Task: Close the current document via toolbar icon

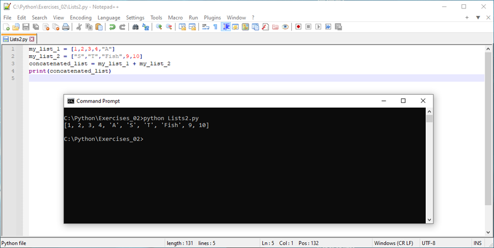Action: (46, 27)
